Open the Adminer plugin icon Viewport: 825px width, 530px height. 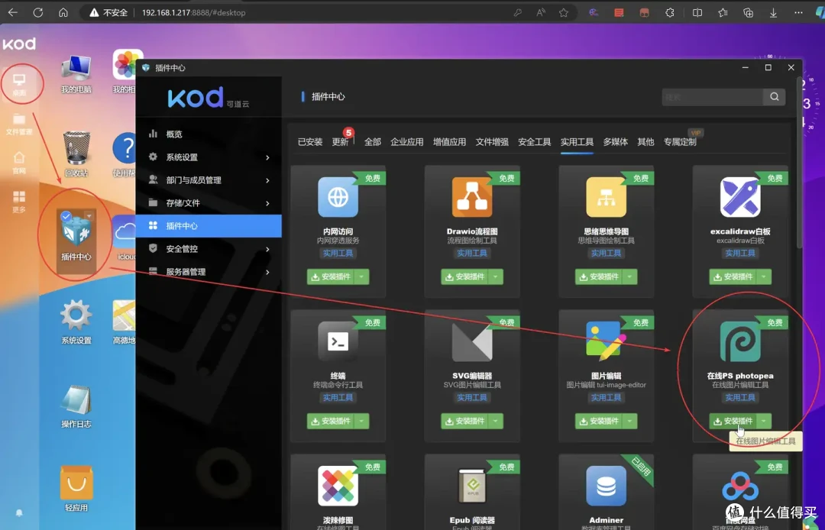coord(606,486)
